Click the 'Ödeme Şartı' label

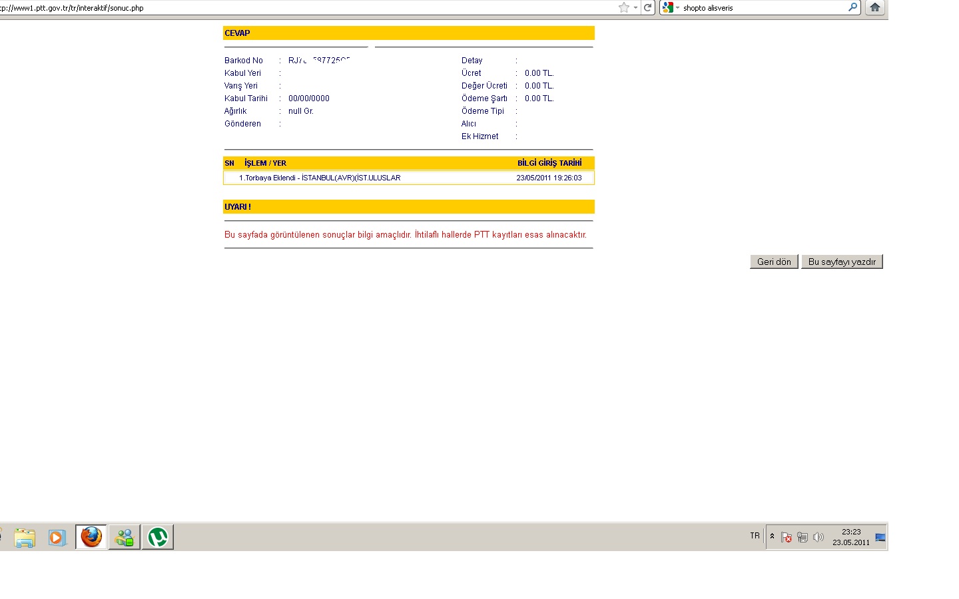pos(484,99)
